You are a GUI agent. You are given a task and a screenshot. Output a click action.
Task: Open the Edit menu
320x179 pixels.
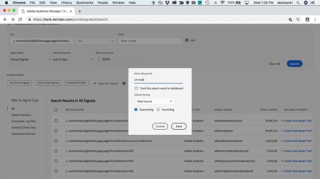tap(42, 3)
